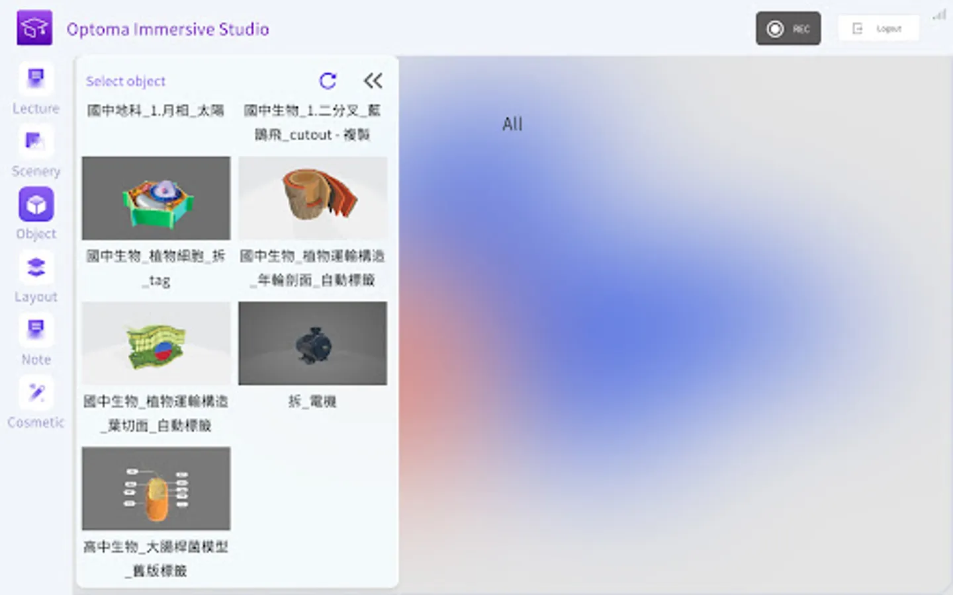Select the tree ring 年輪剖面 thumbnail
The image size is (953, 595).
click(x=312, y=198)
